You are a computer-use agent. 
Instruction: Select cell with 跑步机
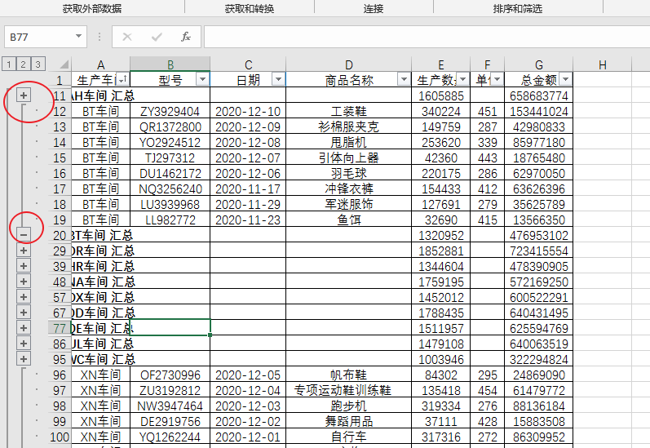[x=348, y=406]
